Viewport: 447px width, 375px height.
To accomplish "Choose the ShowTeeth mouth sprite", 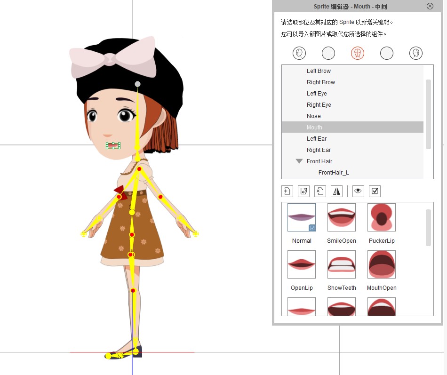I will click(342, 264).
